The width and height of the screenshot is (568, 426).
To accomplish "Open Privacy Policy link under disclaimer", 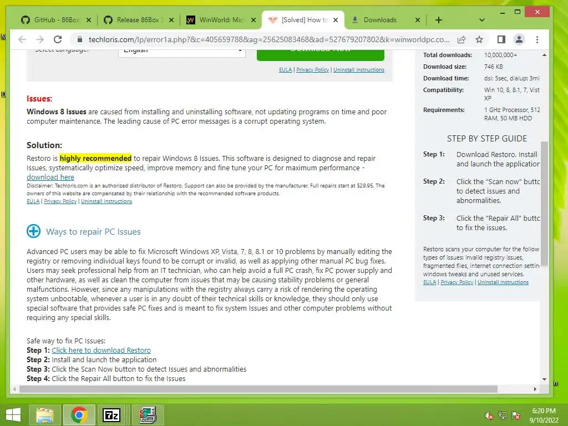I will pos(60,201).
